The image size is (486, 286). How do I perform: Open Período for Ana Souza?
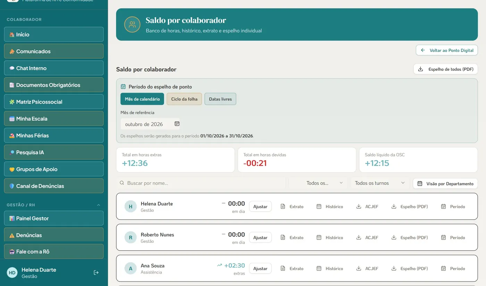click(x=453, y=269)
